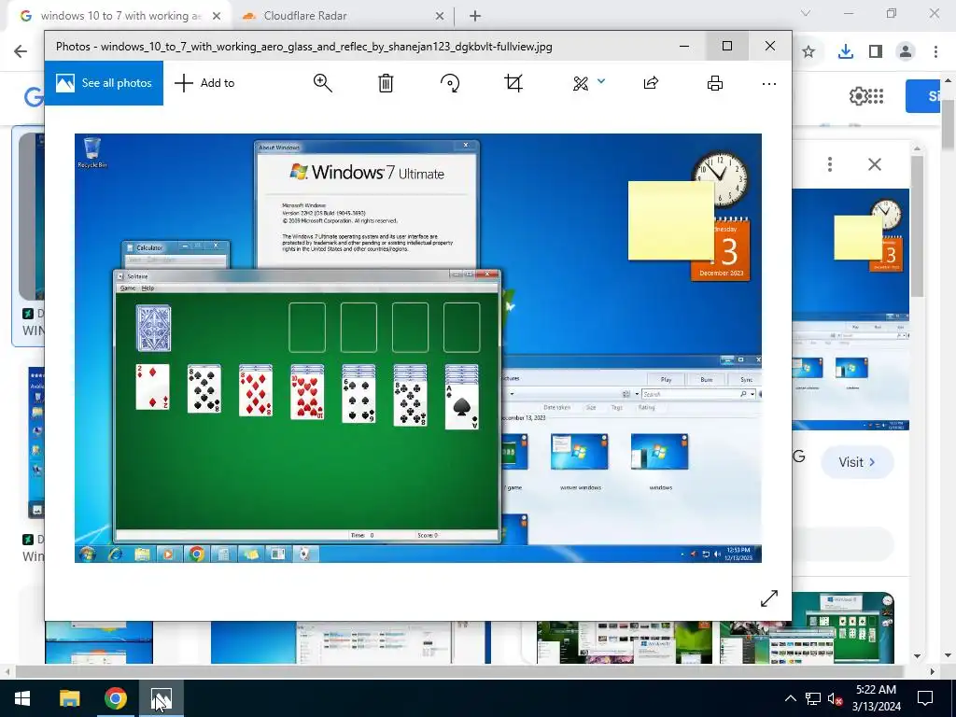Close the windows 10 to 7 Chrome tab

pos(217,17)
